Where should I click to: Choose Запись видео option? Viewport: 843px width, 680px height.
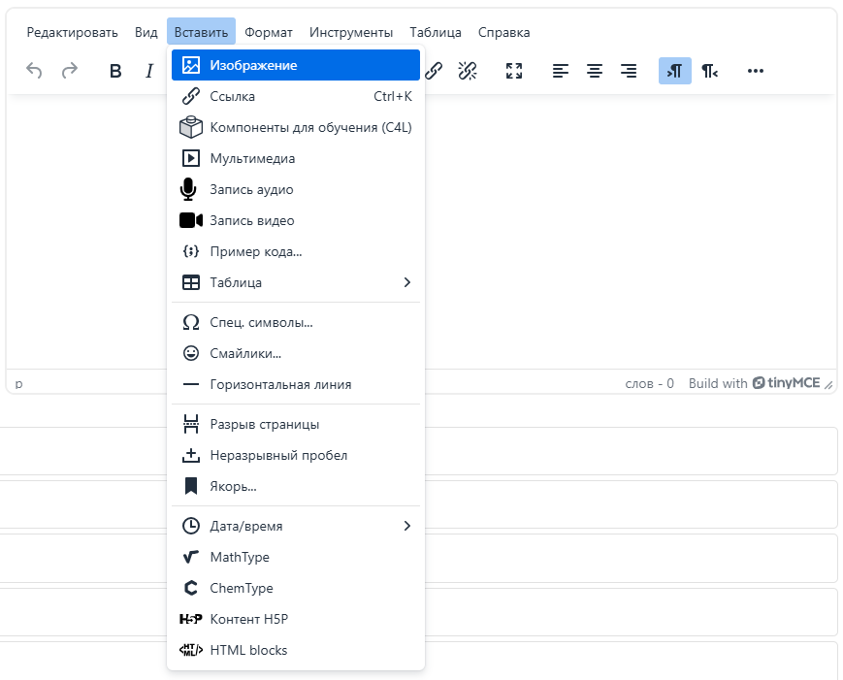point(296,220)
